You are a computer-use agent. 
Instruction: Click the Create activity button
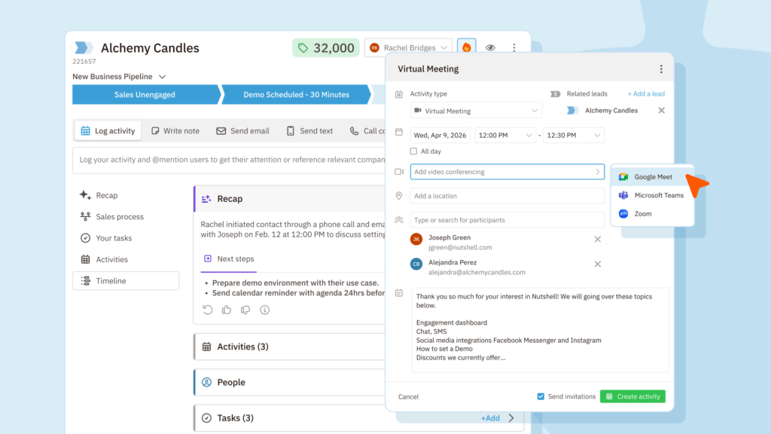click(632, 396)
